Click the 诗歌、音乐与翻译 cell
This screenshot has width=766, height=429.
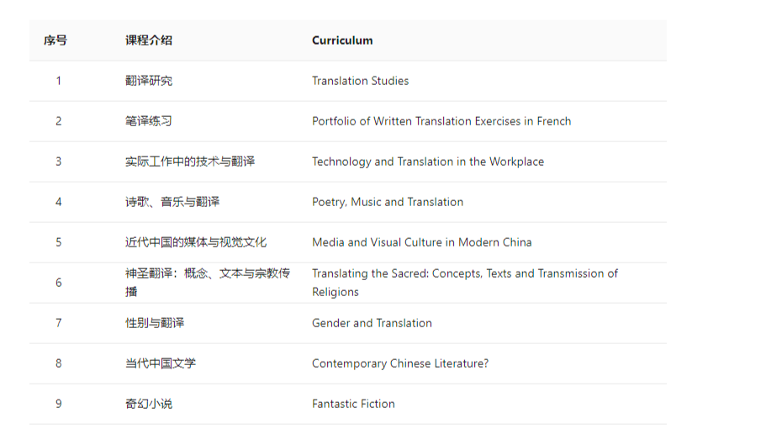pos(172,202)
